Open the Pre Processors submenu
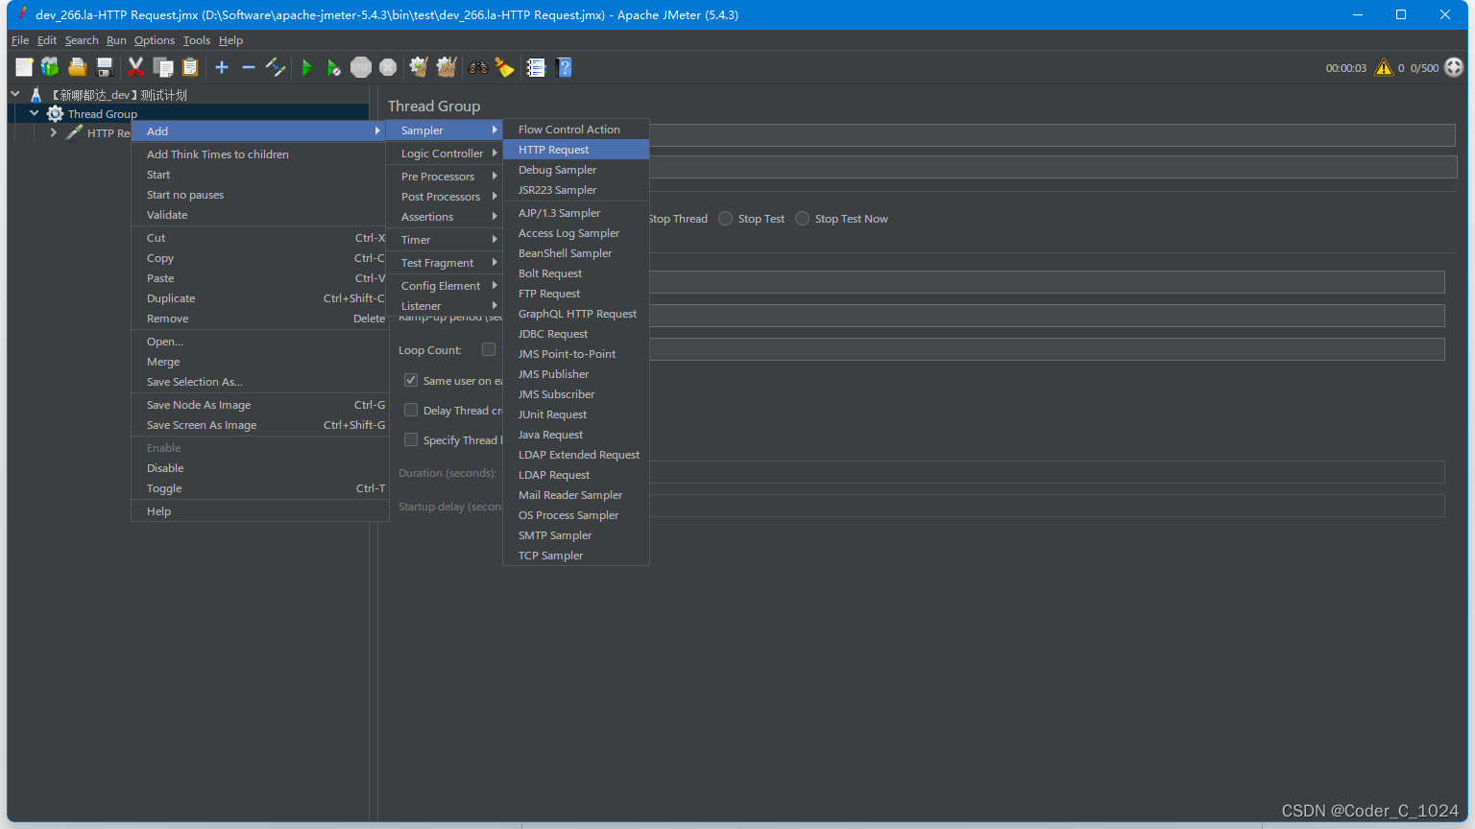Viewport: 1475px width, 829px height. point(446,177)
